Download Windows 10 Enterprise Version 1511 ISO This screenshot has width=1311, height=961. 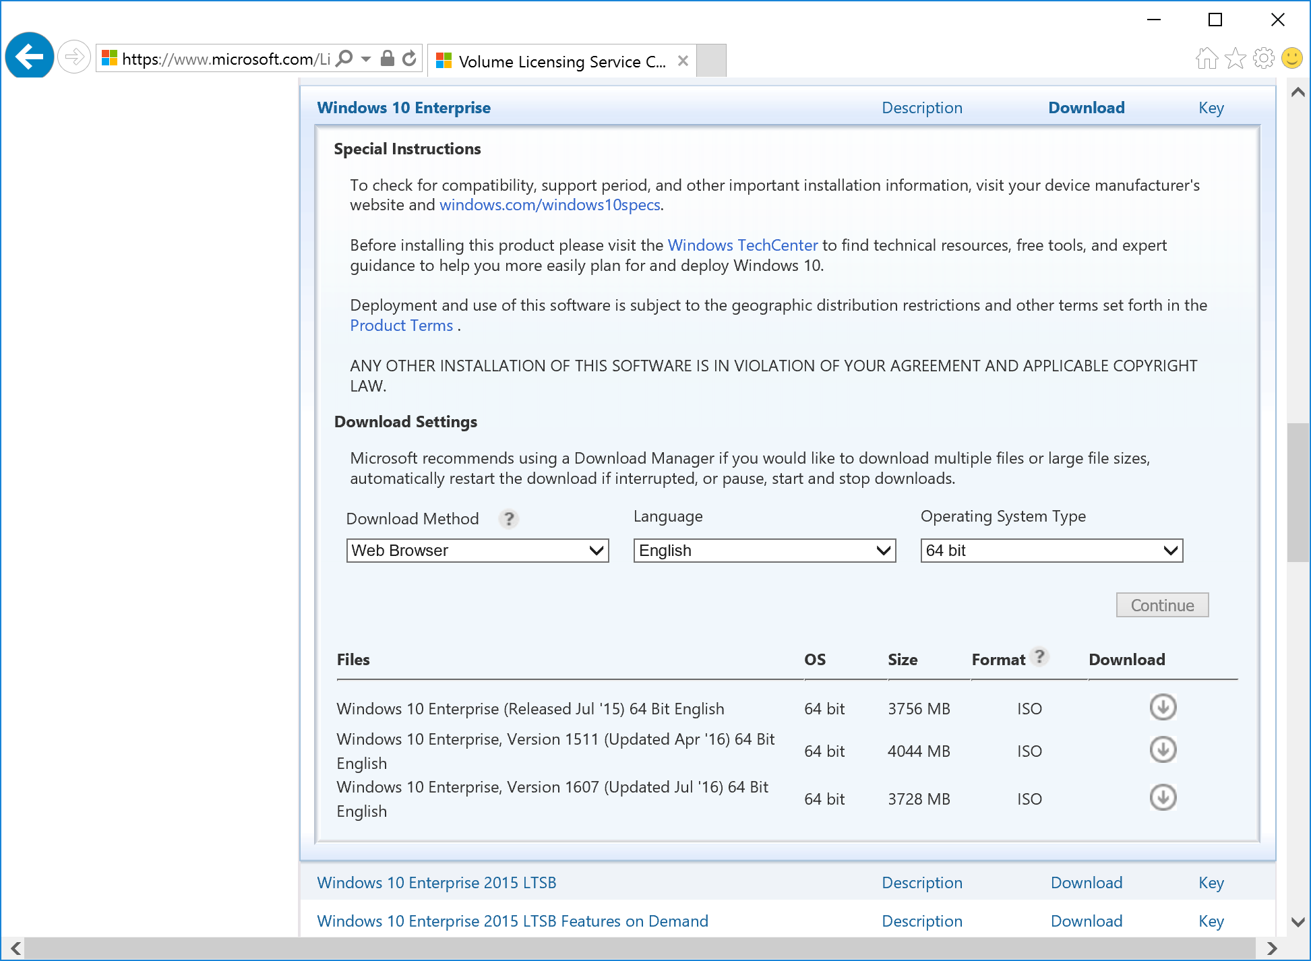(1163, 749)
